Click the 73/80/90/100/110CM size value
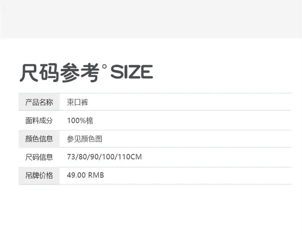This screenshot has height=235, width=302. click(x=104, y=157)
